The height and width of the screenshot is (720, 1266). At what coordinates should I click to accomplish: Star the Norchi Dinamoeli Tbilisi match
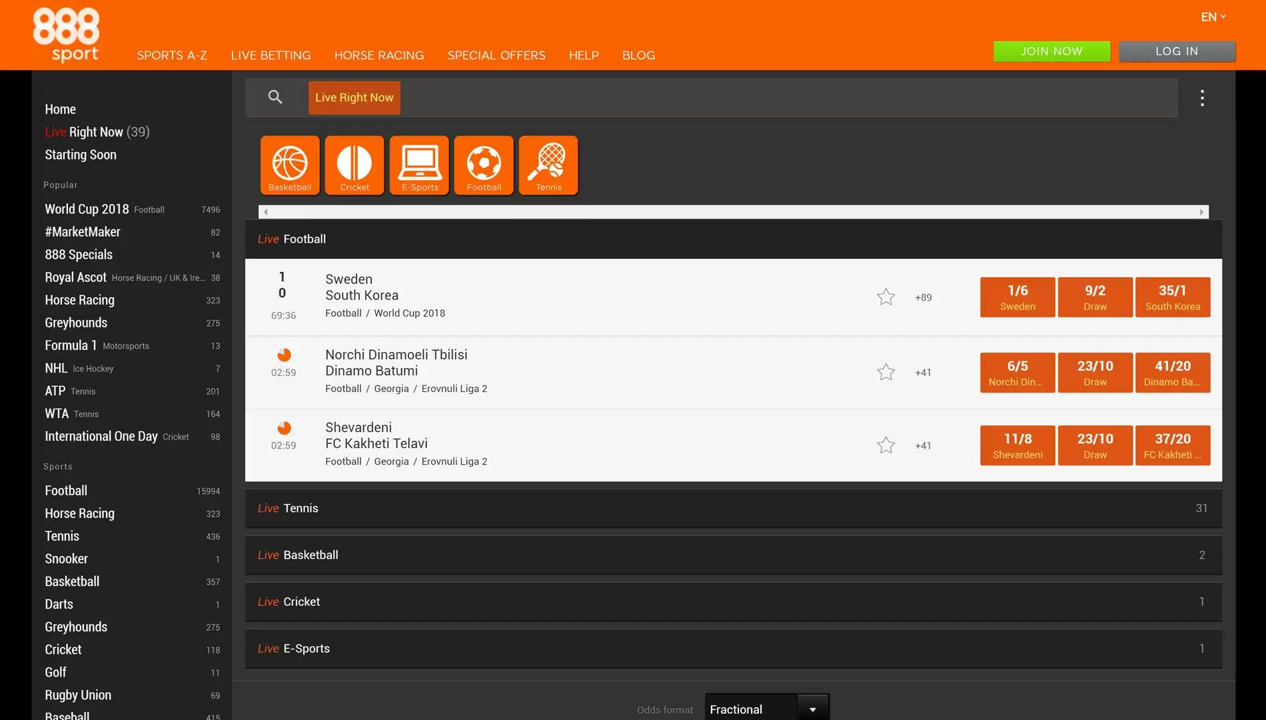[886, 372]
